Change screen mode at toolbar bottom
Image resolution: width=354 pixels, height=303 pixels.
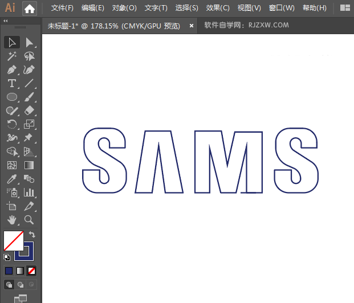point(21,298)
